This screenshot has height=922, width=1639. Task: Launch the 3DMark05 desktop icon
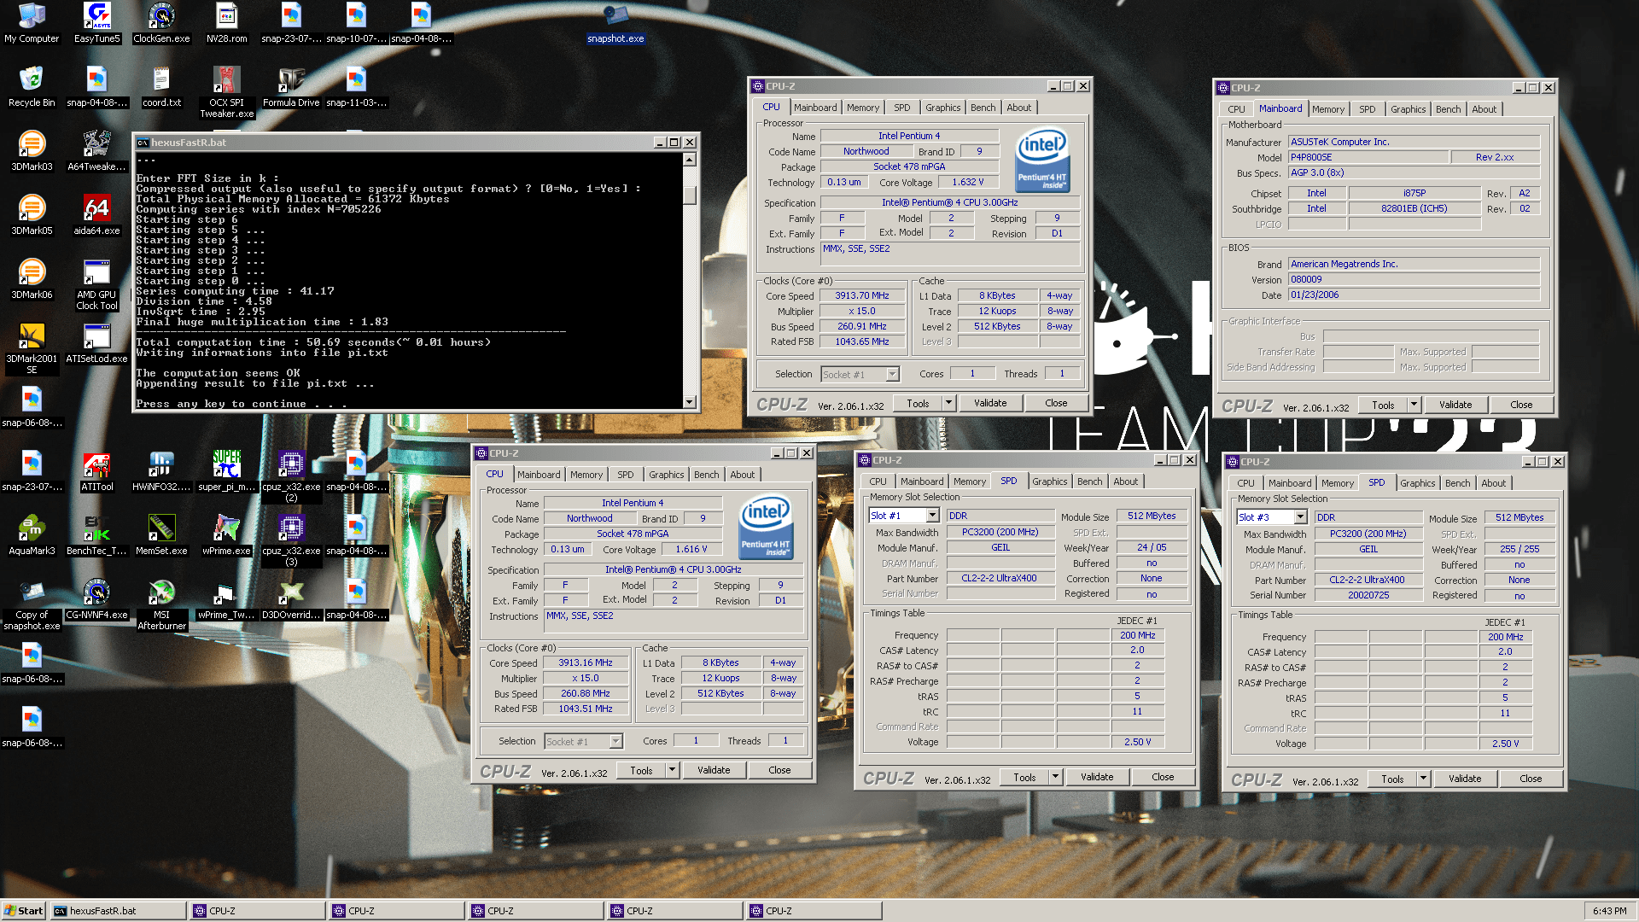pyautogui.click(x=32, y=215)
